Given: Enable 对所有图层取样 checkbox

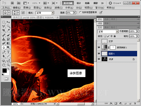Looking at the screenshot, I should point(80,12).
